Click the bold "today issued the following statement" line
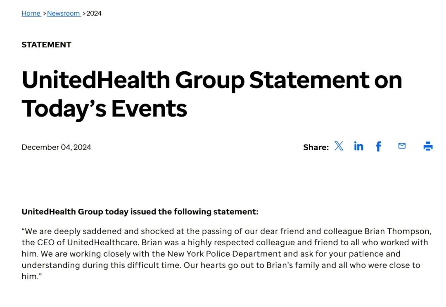 140,212
